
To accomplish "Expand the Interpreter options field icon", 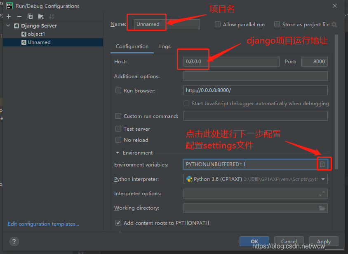I will (322, 194).
